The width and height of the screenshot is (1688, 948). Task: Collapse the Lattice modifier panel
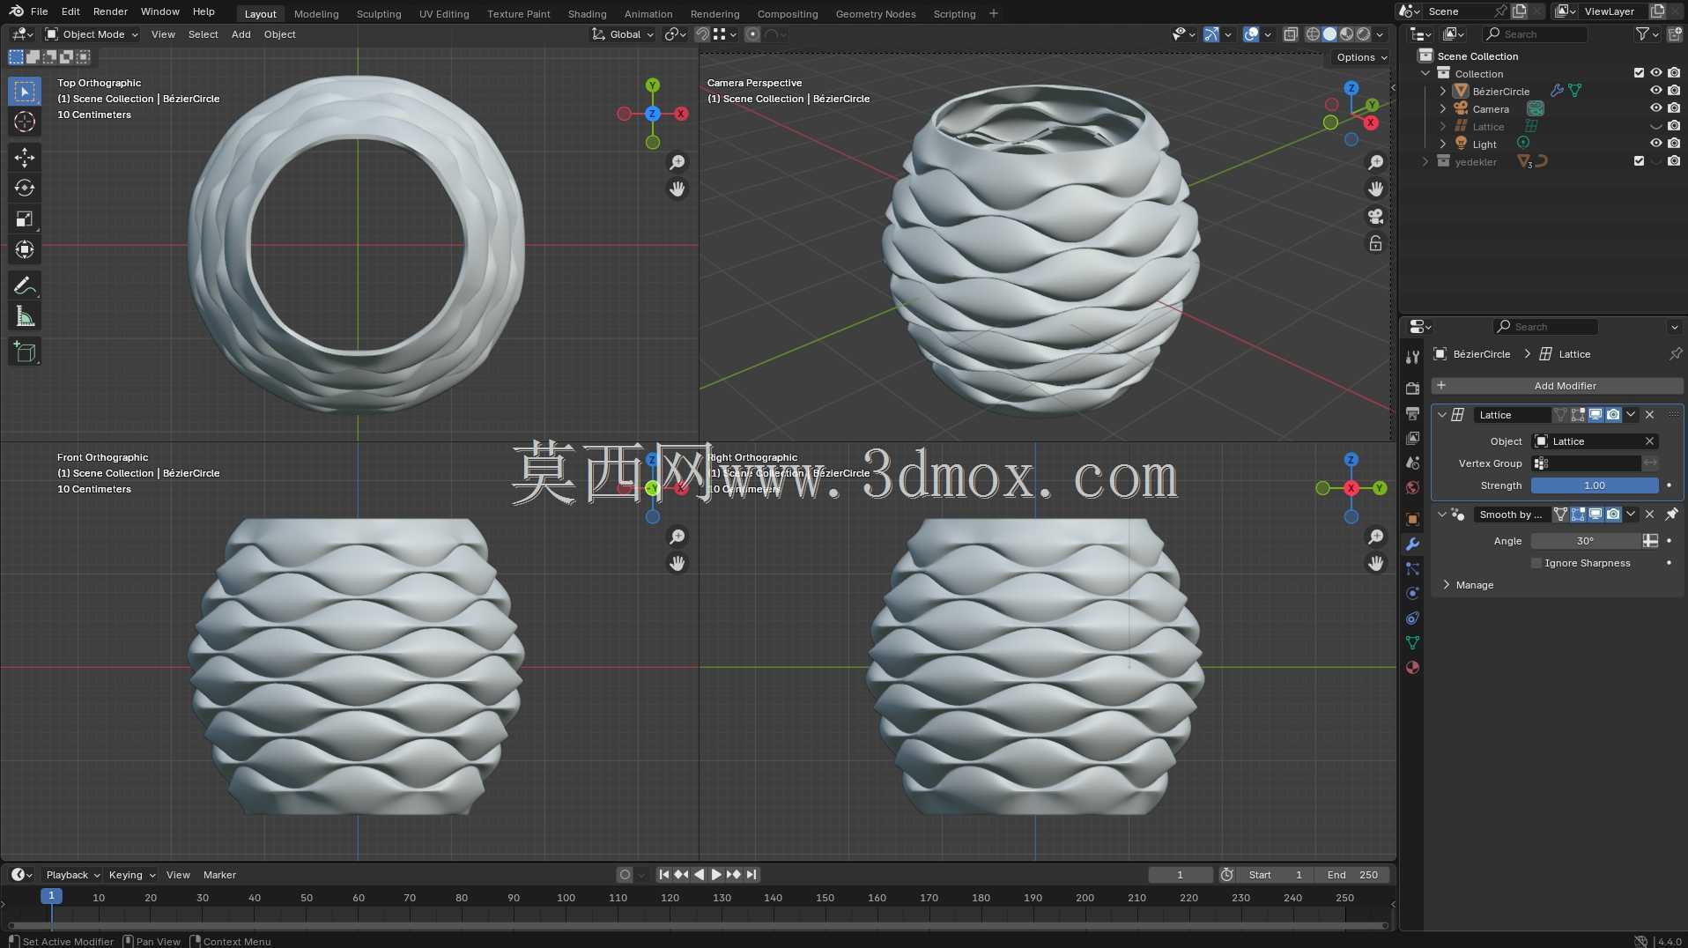pyautogui.click(x=1442, y=415)
